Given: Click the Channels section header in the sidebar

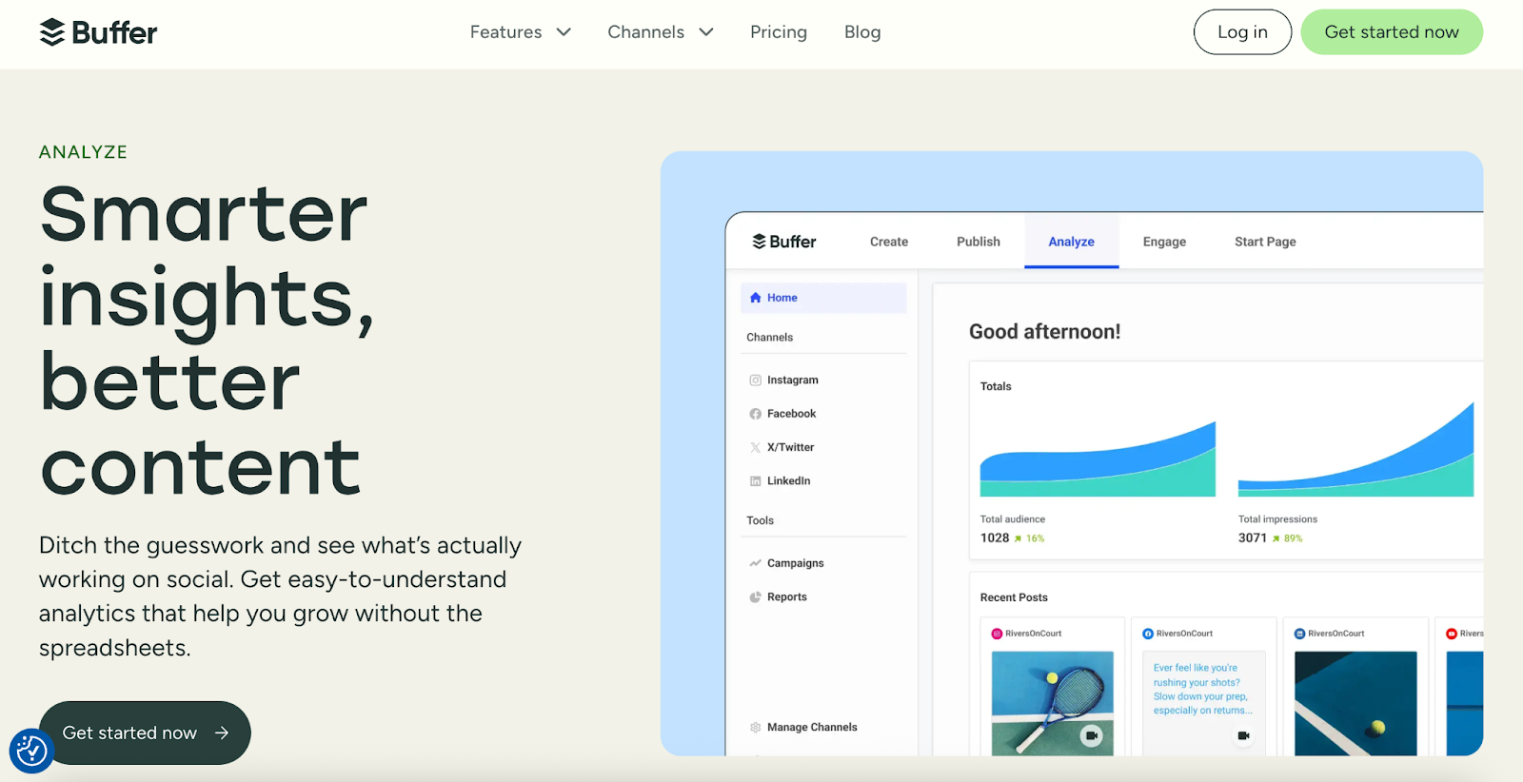Looking at the screenshot, I should click(x=769, y=338).
